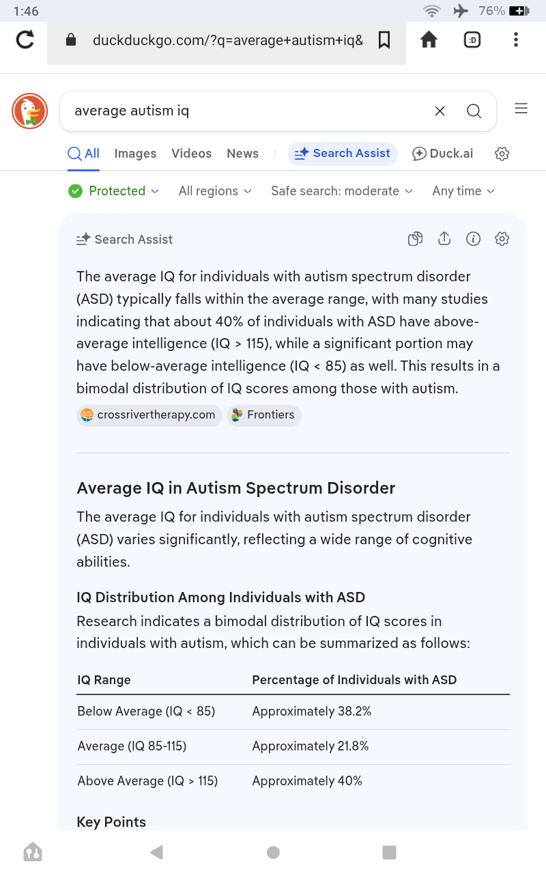Open the tab switcher button
The height and width of the screenshot is (874, 546).
472,40
